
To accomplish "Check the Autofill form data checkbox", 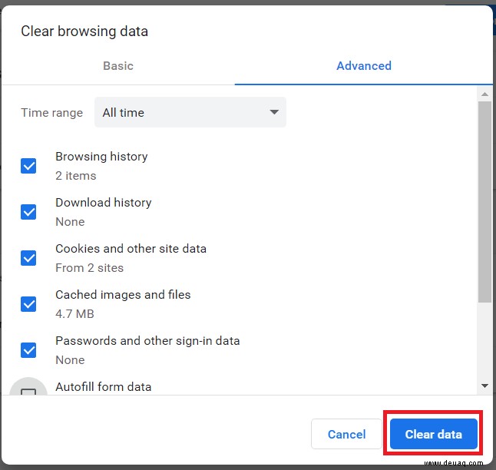I will tap(28, 392).
